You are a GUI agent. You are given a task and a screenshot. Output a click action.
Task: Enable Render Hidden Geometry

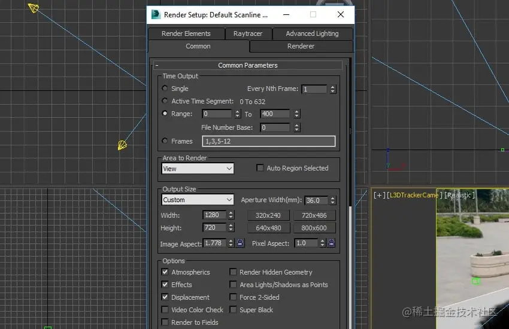233,272
